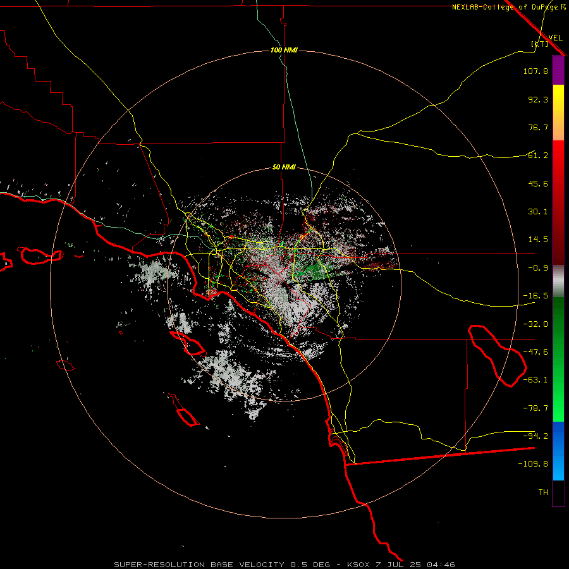
Task: Select the -109.8 velocity scale value
Action: 533,464
